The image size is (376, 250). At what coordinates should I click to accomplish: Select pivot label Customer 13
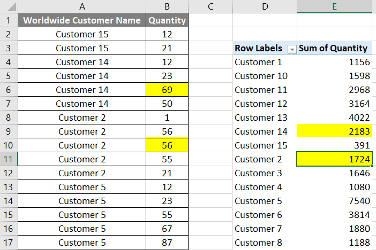(265, 118)
